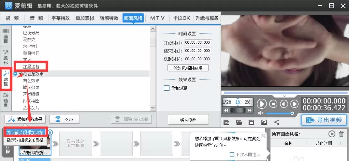Click the 导出视频 button
Image resolution: width=349 pixels, height=161 pixels.
pos(324,120)
